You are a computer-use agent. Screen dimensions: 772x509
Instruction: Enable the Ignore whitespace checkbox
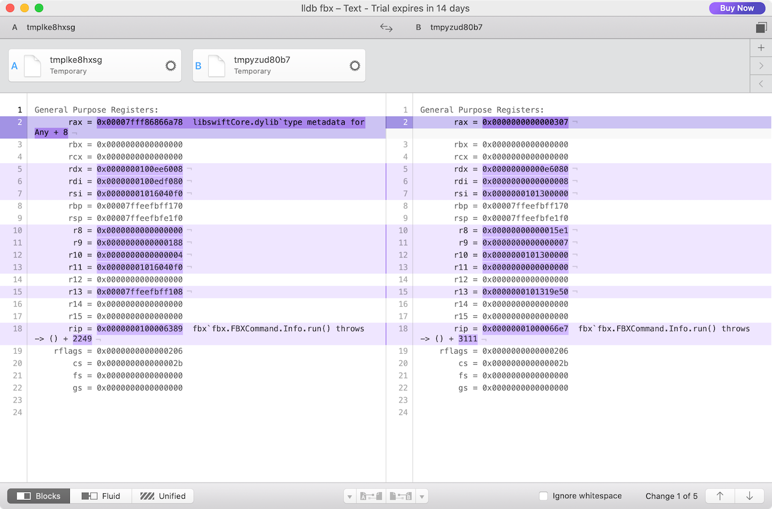[x=543, y=496]
